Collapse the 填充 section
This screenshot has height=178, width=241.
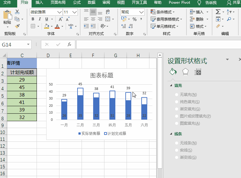pyautogui.click(x=171, y=85)
